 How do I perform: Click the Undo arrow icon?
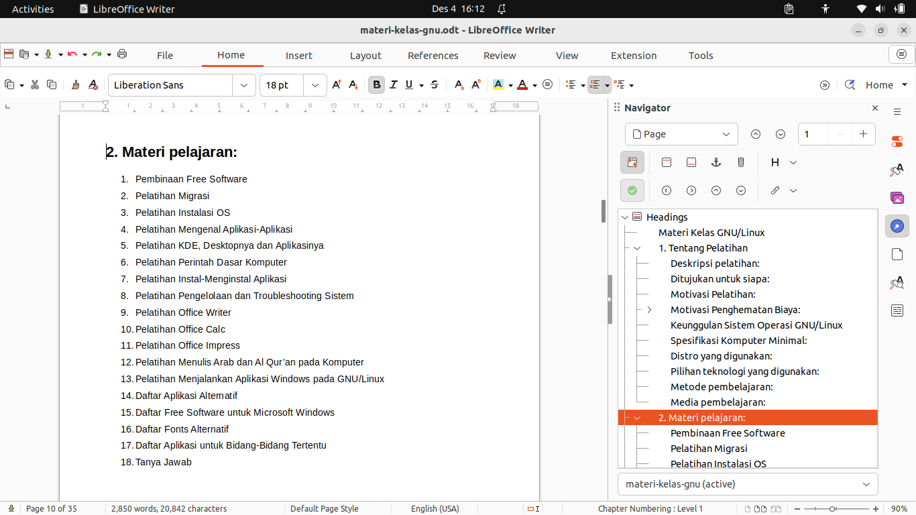coord(72,54)
